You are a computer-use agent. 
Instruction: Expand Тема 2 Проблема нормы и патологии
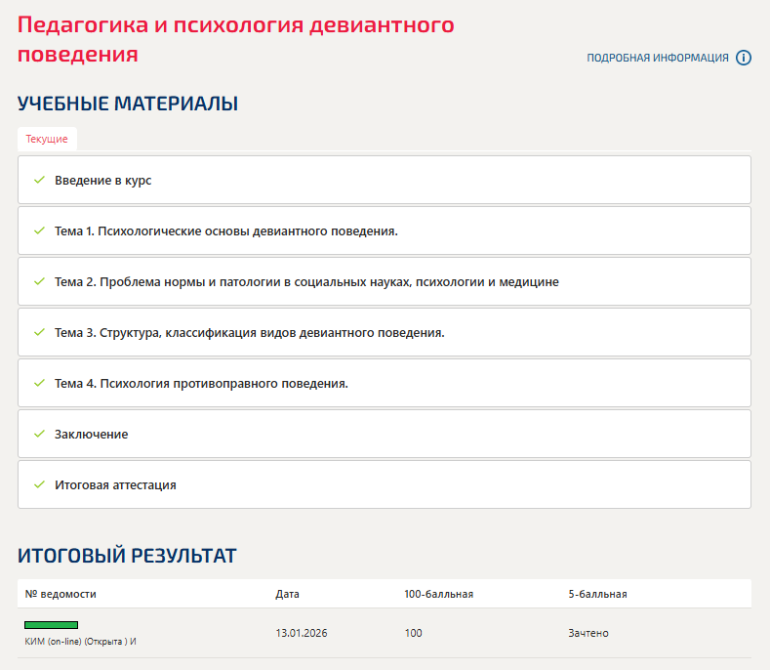(306, 282)
